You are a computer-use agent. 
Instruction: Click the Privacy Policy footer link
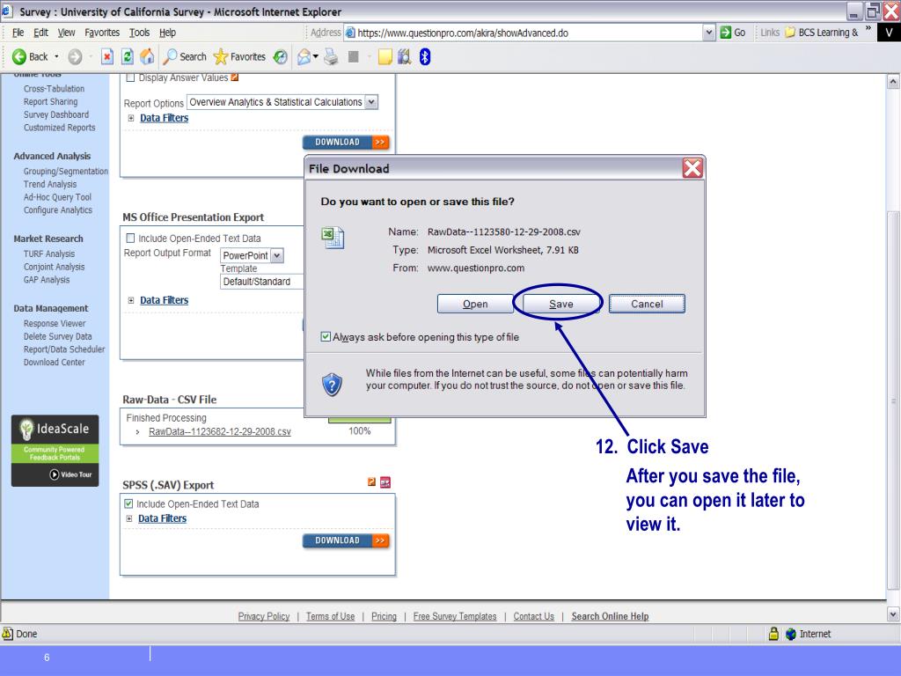click(264, 616)
